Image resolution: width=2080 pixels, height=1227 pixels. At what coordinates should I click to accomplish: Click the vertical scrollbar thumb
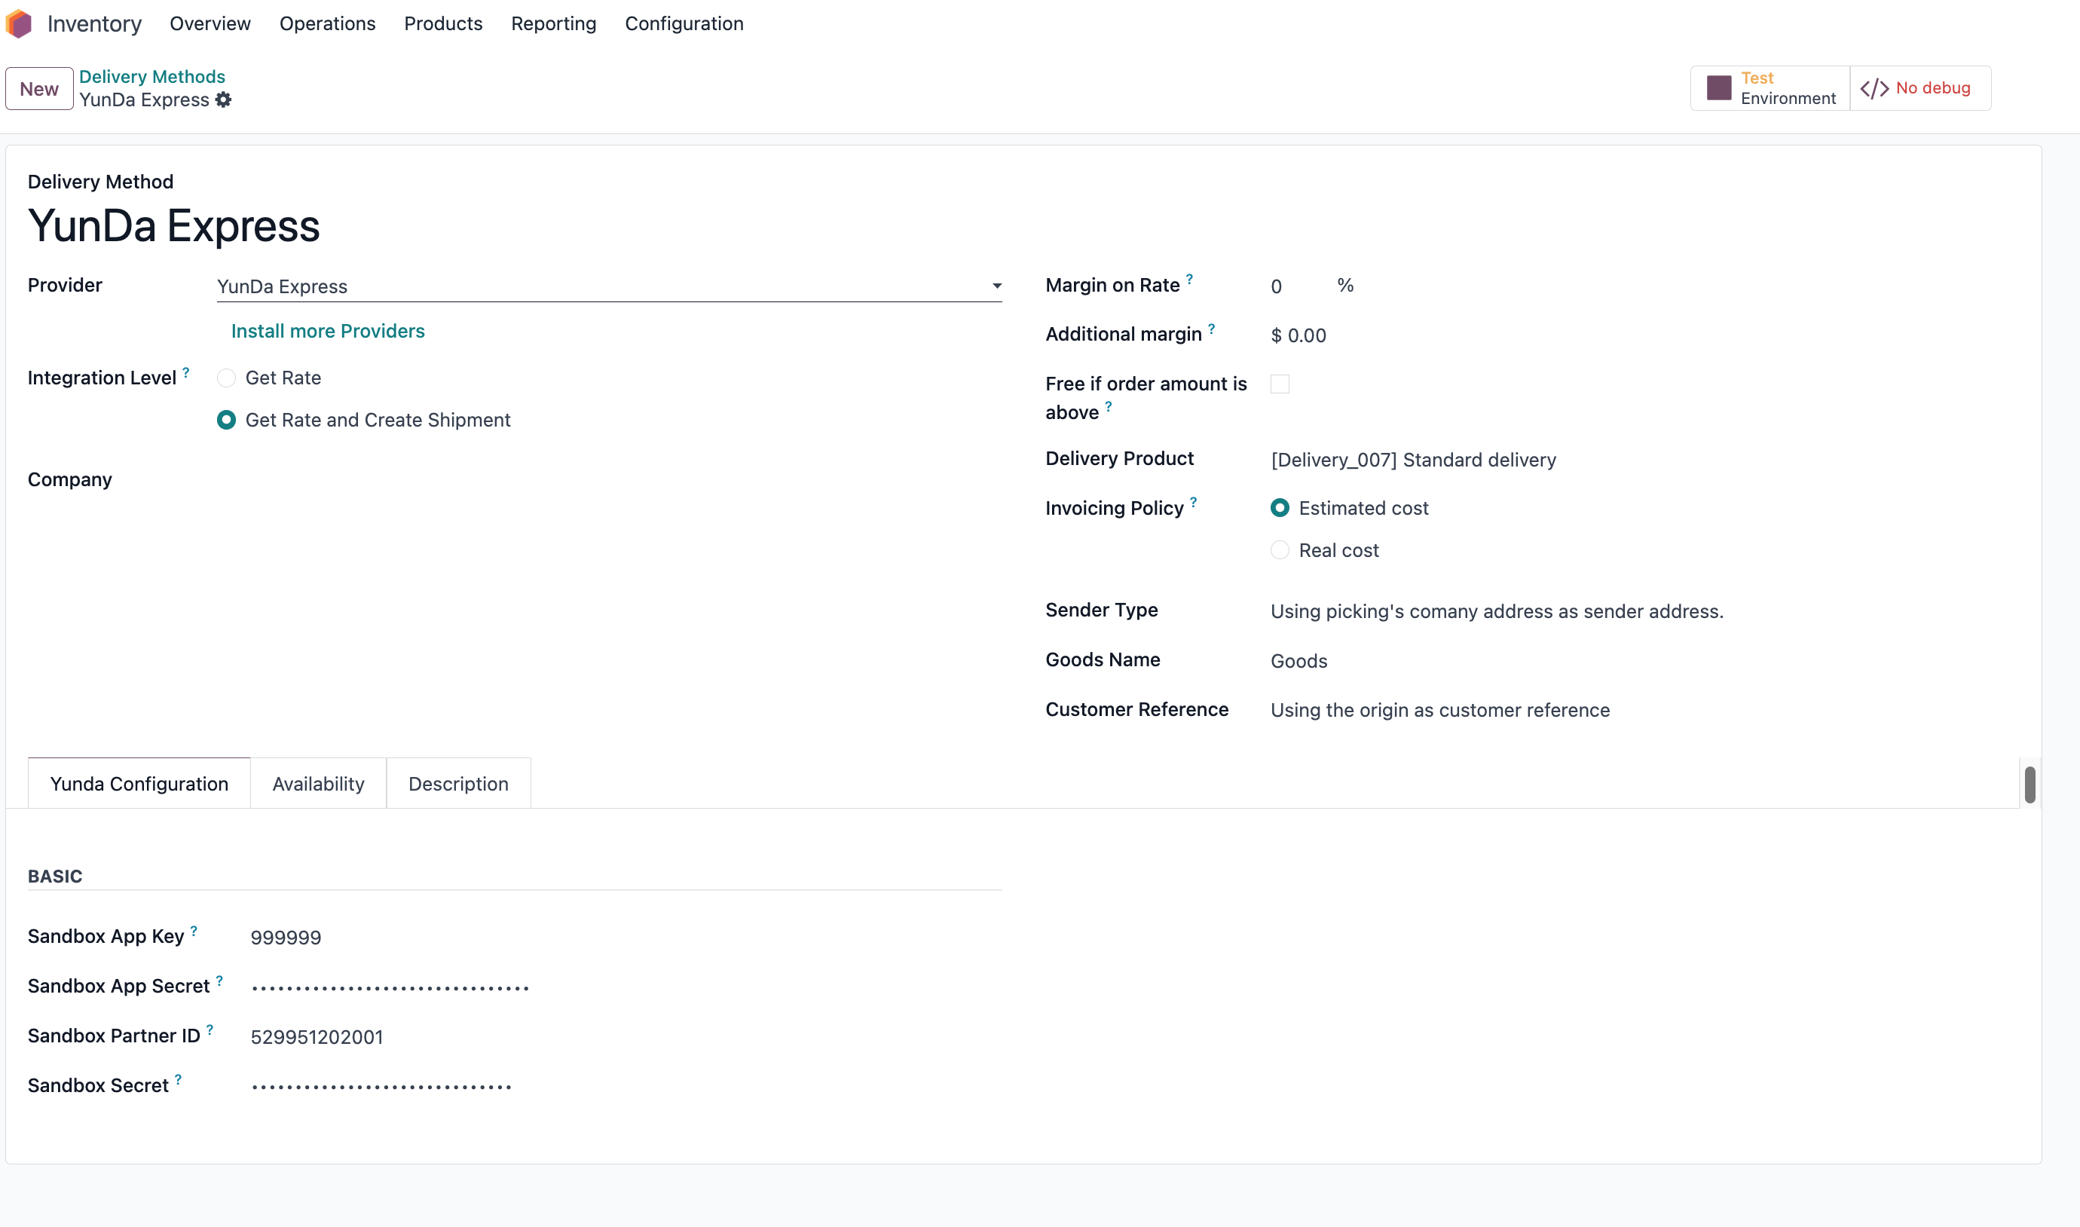2030,785
